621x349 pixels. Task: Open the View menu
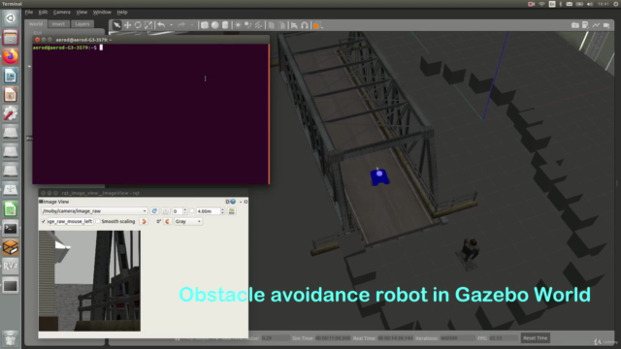[x=82, y=13]
